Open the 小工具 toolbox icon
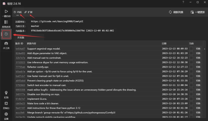This screenshot has width=208, height=121. pos(6,44)
